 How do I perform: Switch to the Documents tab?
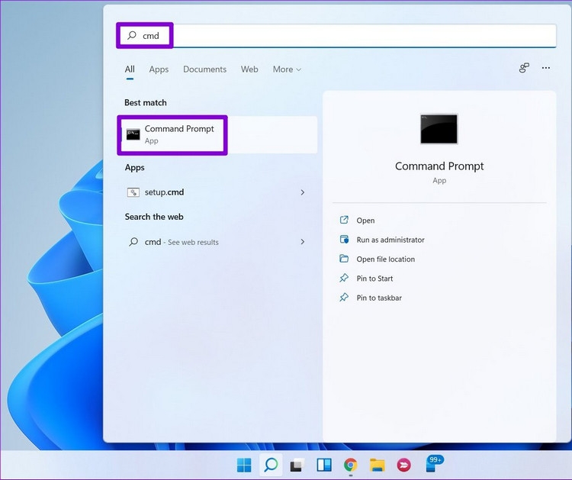point(204,69)
